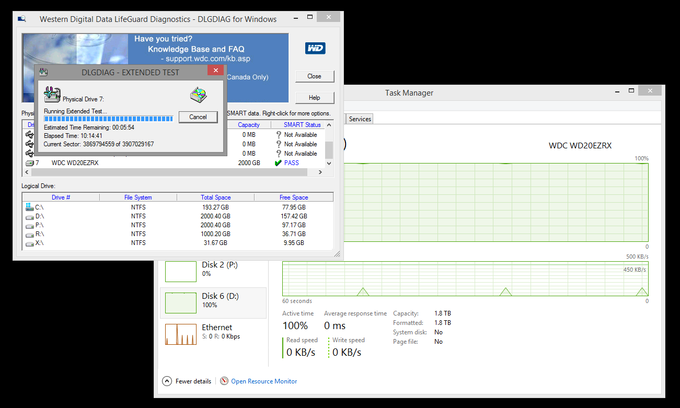The height and width of the screenshot is (408, 680).
Task: Click the Estimated Time Remaining text
Action: (x=89, y=127)
